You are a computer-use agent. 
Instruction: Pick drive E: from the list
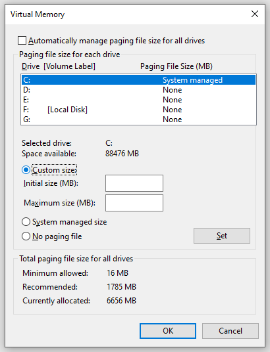point(138,100)
